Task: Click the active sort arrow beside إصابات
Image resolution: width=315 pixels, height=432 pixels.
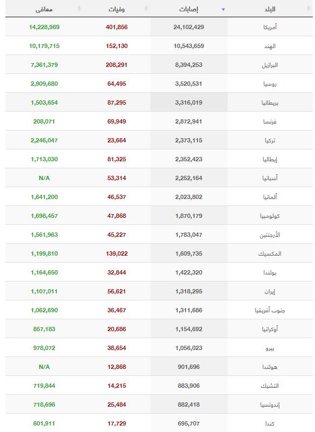Action: point(223,9)
